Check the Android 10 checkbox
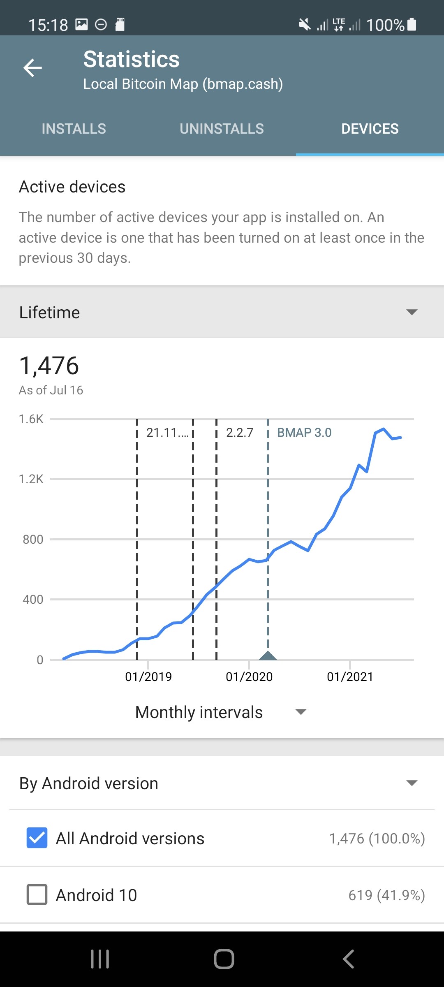444x987 pixels. (37, 894)
